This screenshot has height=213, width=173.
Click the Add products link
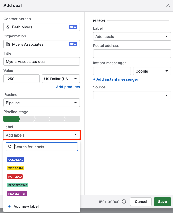68,87
